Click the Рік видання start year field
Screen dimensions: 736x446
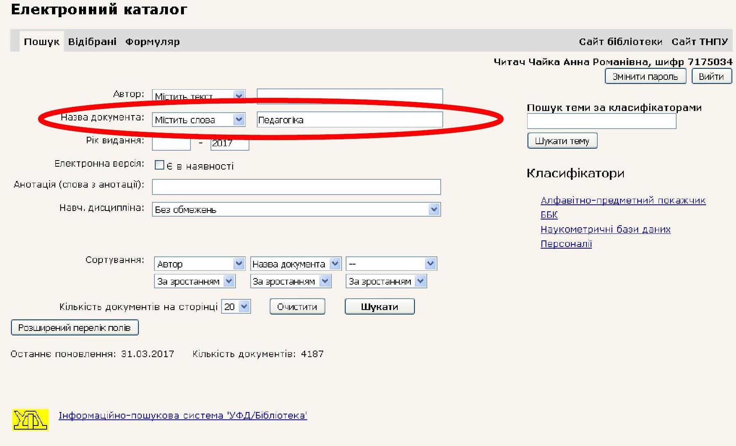pos(171,143)
